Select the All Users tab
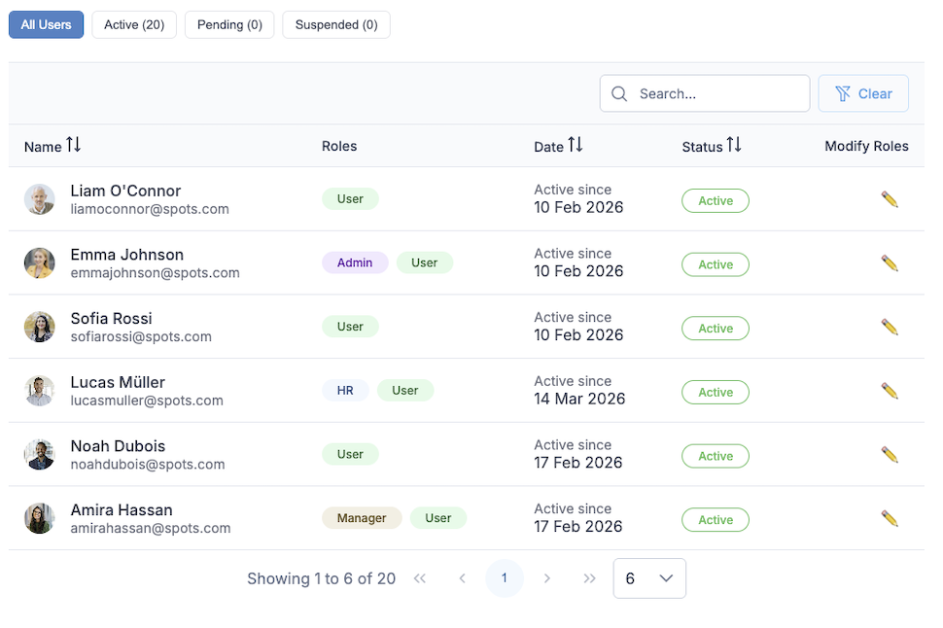The image size is (943, 628). click(46, 25)
